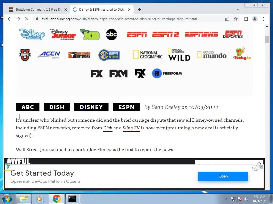Screen dimensions: 273x204
Task: Click the Nat Geo Wild logo
Action: 179,55
